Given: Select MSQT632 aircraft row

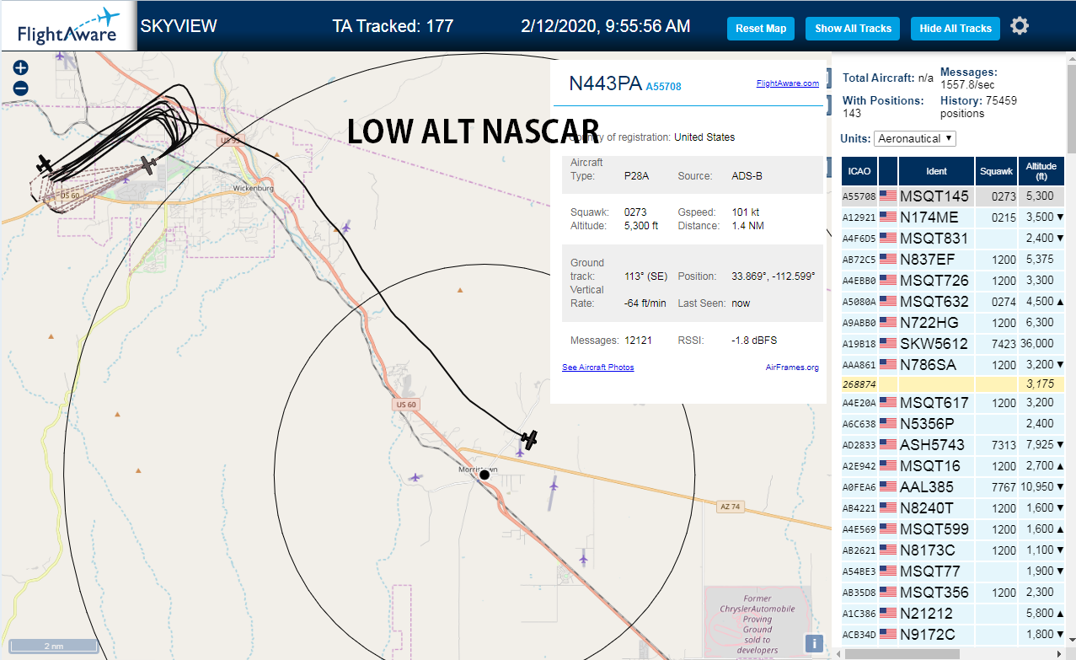Looking at the screenshot, I should (953, 302).
